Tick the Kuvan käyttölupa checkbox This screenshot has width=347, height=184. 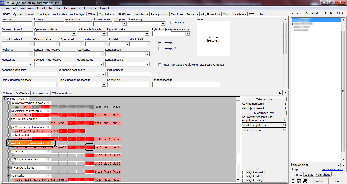160,65
